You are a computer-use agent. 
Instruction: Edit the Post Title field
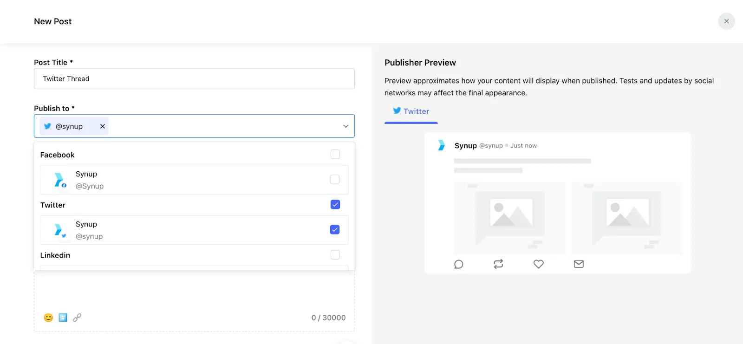point(194,79)
